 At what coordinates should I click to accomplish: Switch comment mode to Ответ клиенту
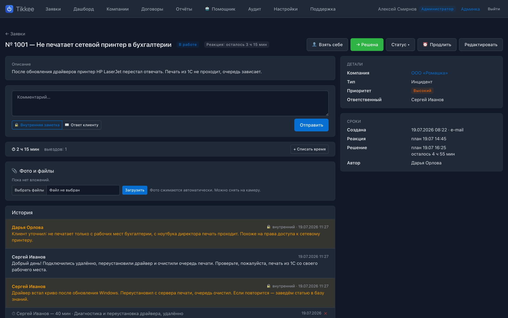[82, 125]
